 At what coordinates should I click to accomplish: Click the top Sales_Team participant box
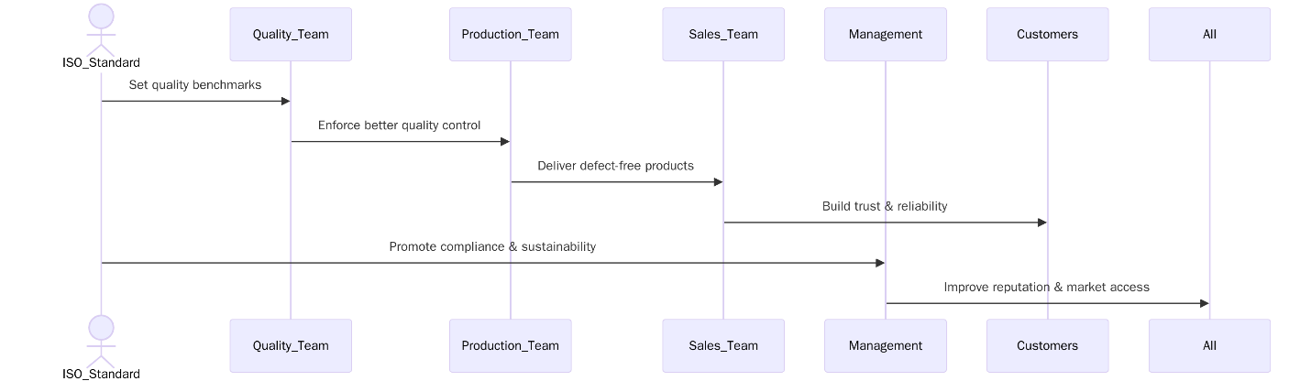click(x=723, y=35)
